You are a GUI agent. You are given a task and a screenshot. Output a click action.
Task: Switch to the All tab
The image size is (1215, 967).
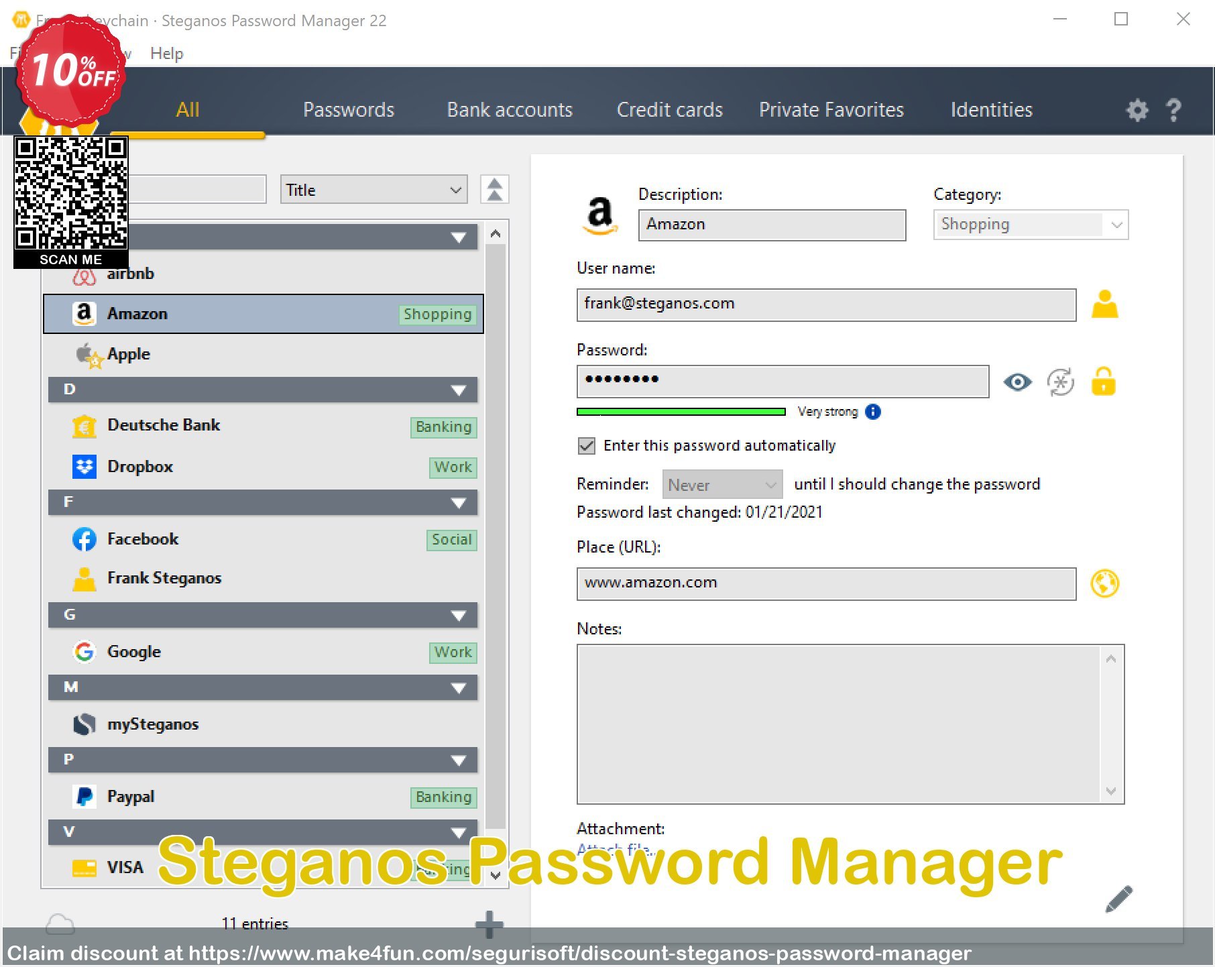pyautogui.click(x=188, y=110)
